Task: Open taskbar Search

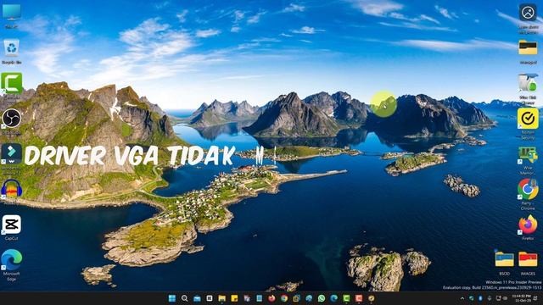Action: [x=184, y=298]
